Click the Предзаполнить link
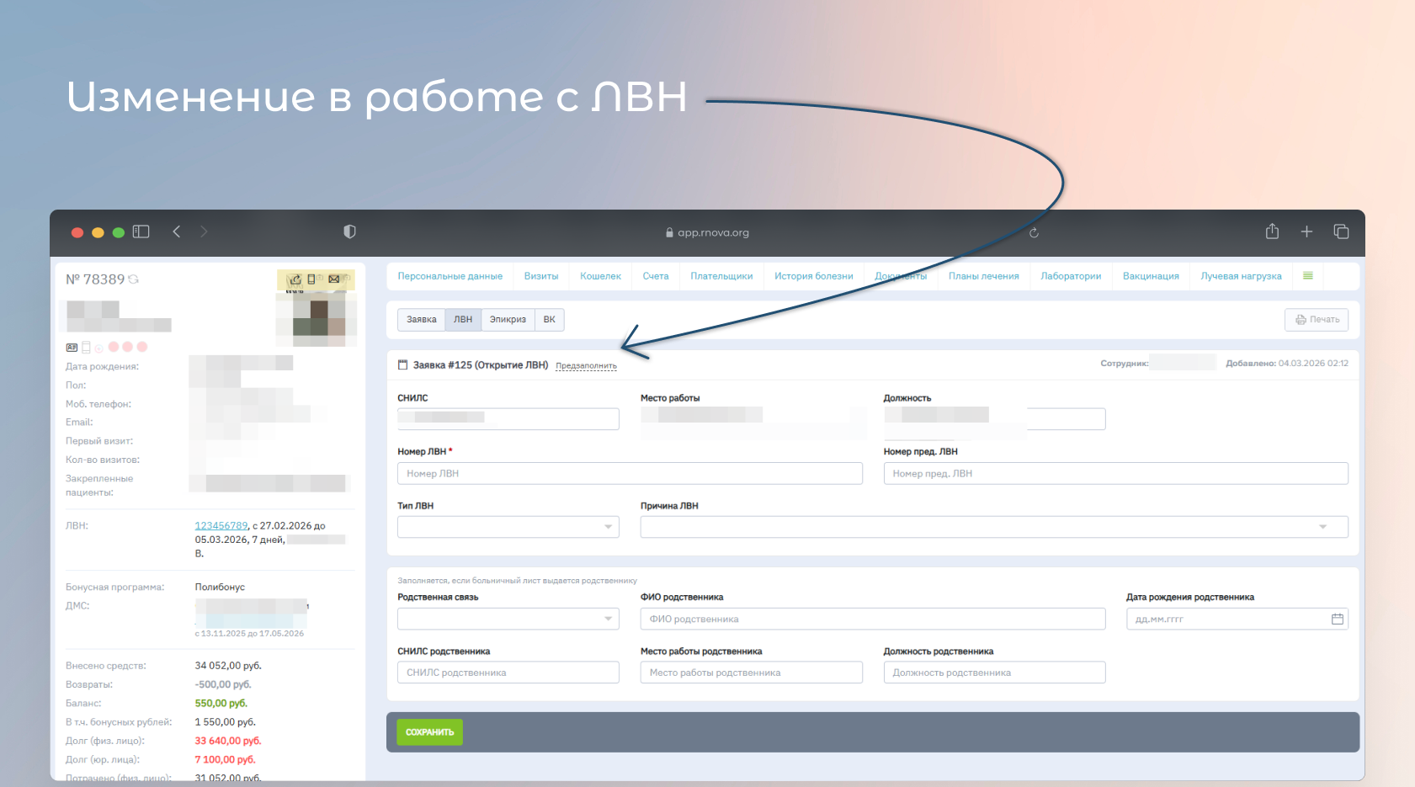 coord(586,366)
